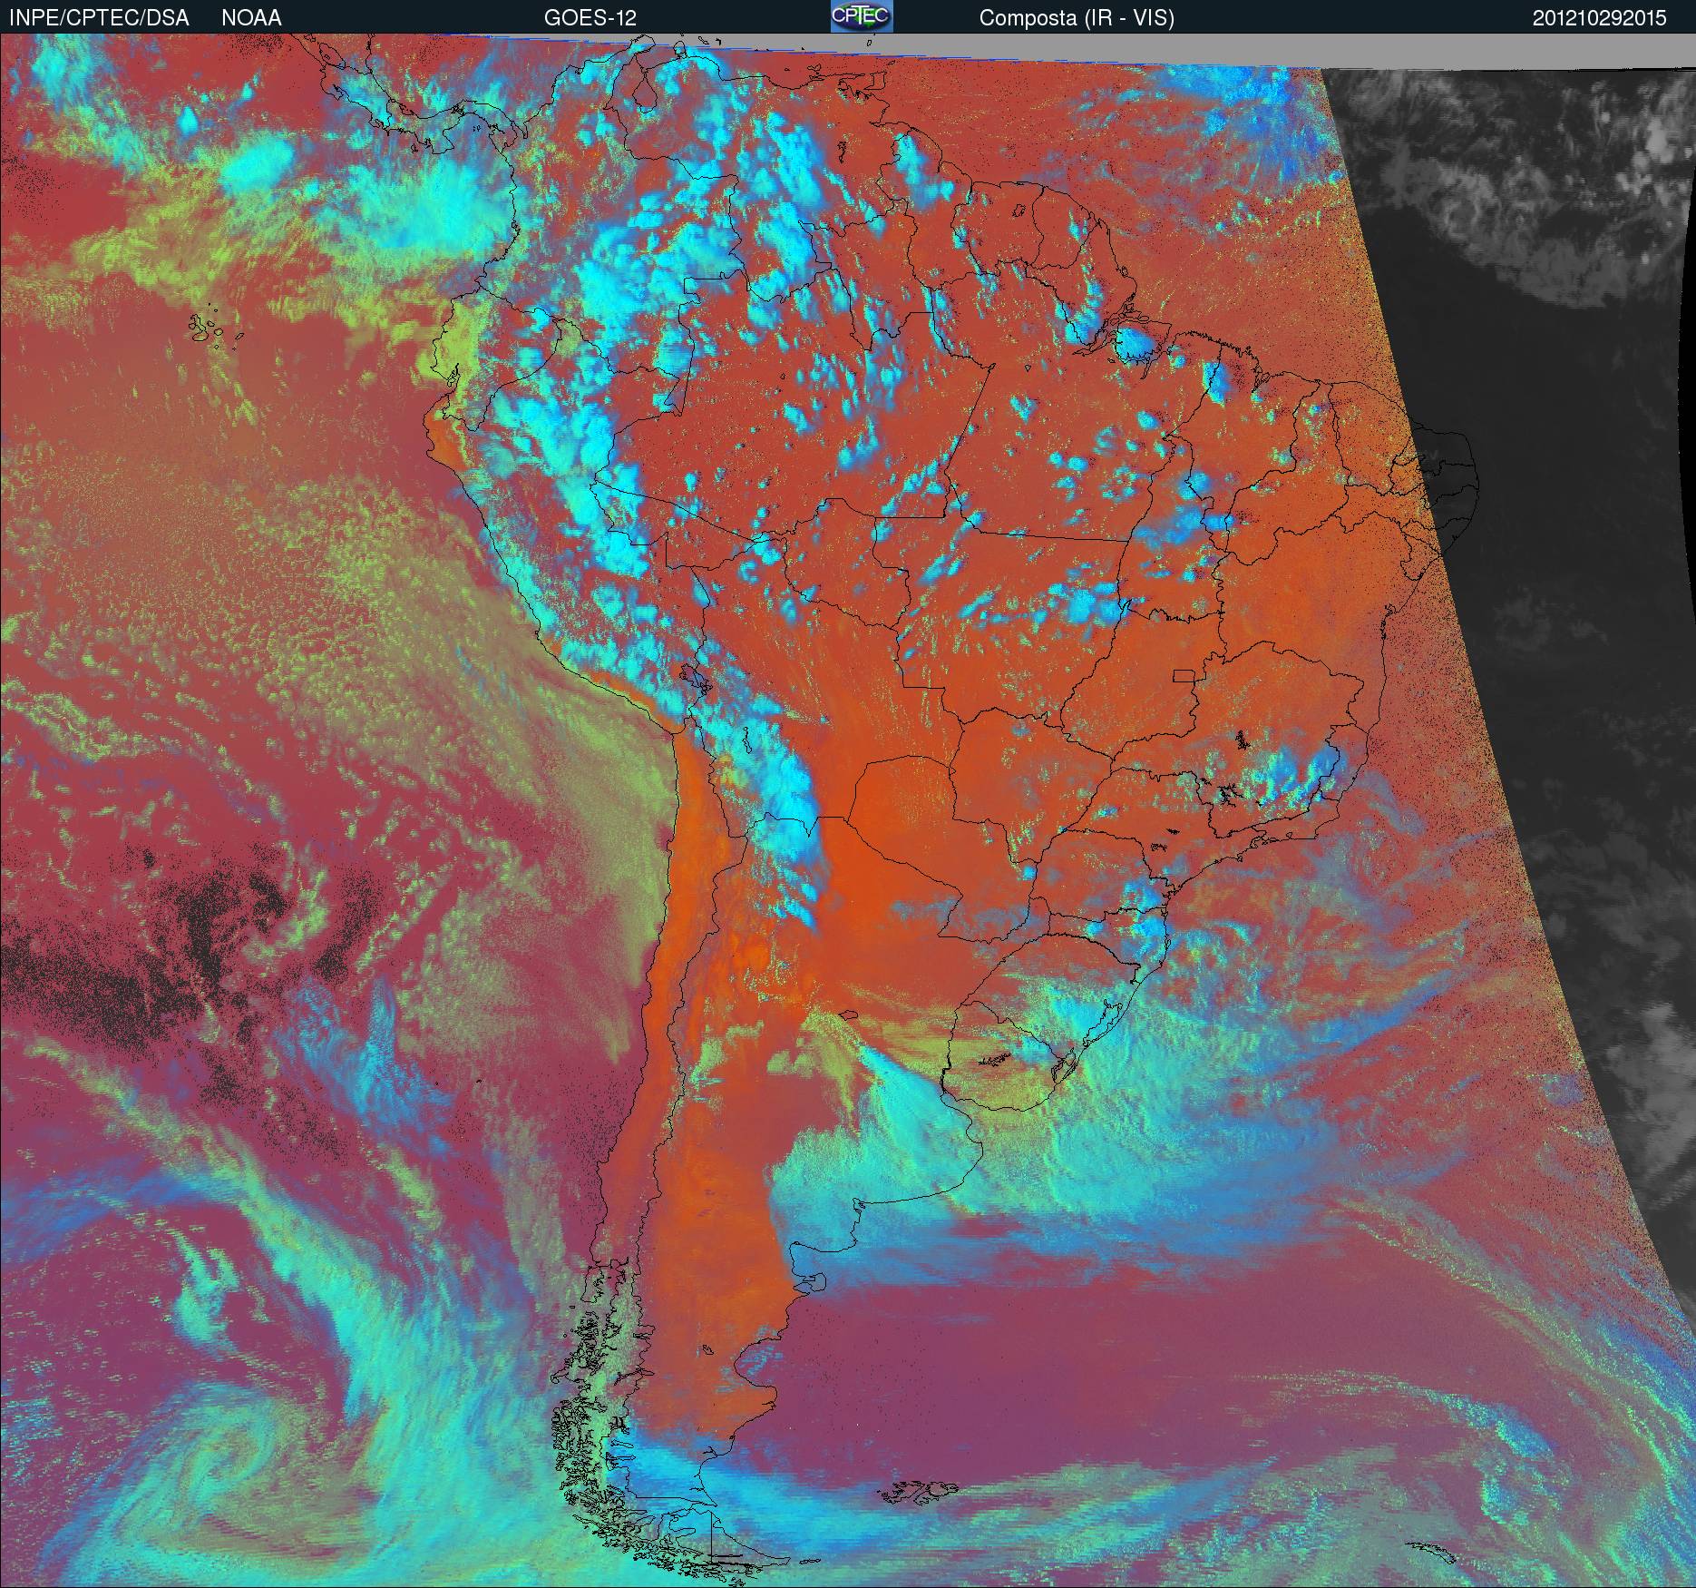The width and height of the screenshot is (1696, 1588).
Task: Click the CPTEC logo in header
Action: 862,16
